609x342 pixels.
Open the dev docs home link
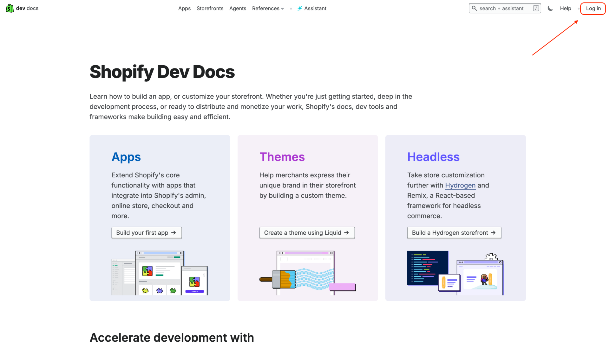point(22,8)
